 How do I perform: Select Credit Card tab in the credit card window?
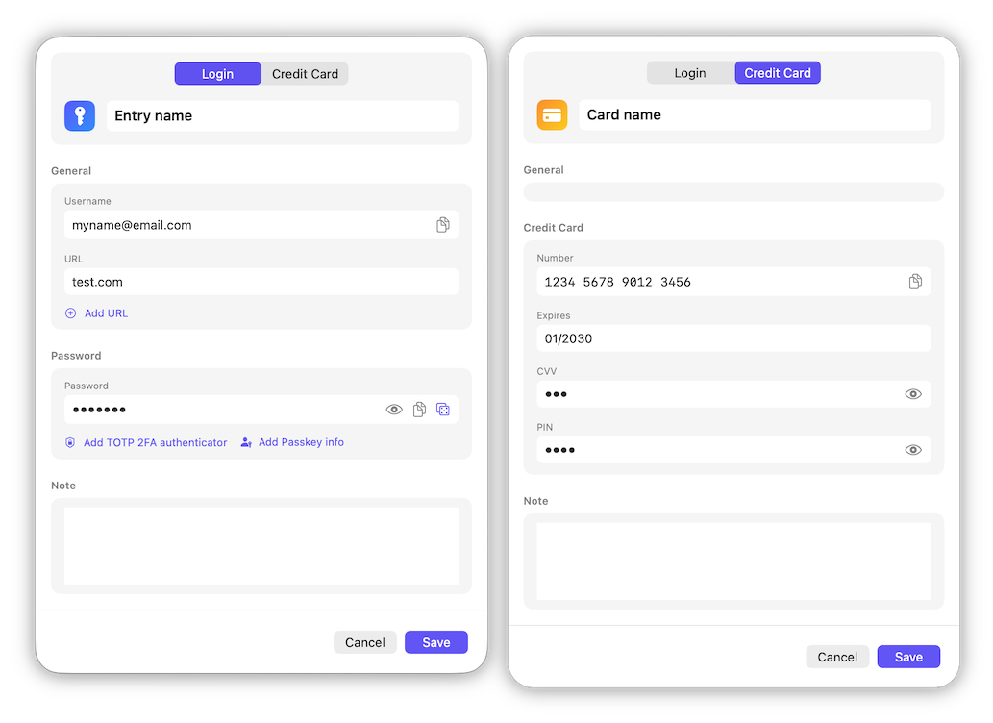pos(778,73)
